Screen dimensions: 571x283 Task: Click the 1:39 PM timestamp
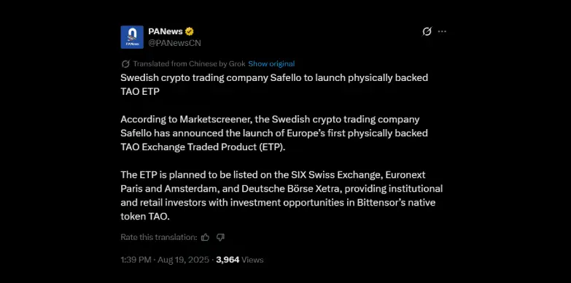point(136,260)
